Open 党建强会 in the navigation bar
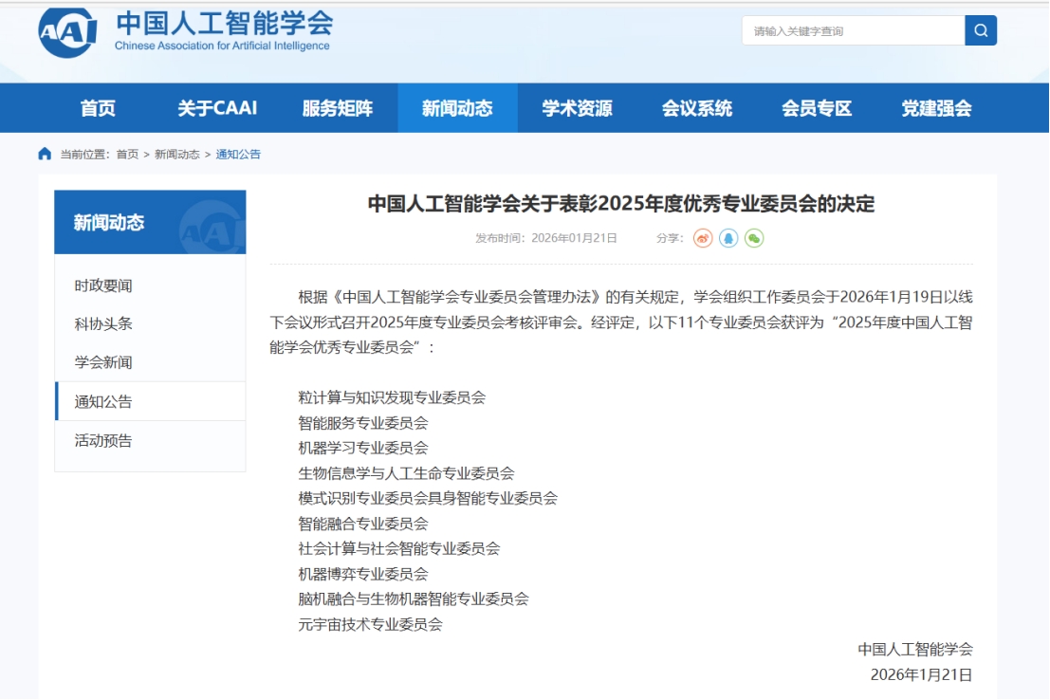 936,108
